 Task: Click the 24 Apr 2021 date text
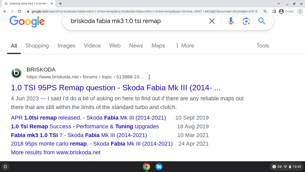pyautogui.click(x=194, y=144)
